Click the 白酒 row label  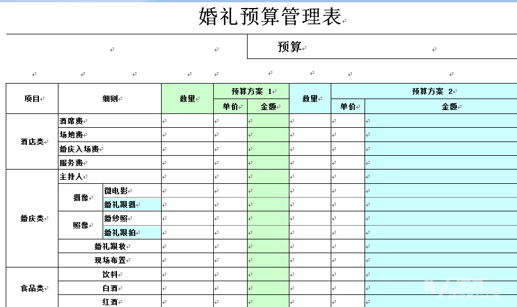pyautogui.click(x=110, y=288)
